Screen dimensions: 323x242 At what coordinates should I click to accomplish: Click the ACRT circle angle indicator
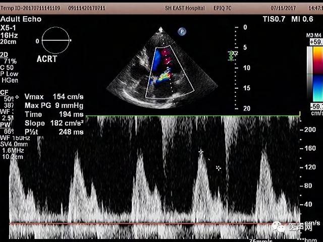[x=56, y=40]
